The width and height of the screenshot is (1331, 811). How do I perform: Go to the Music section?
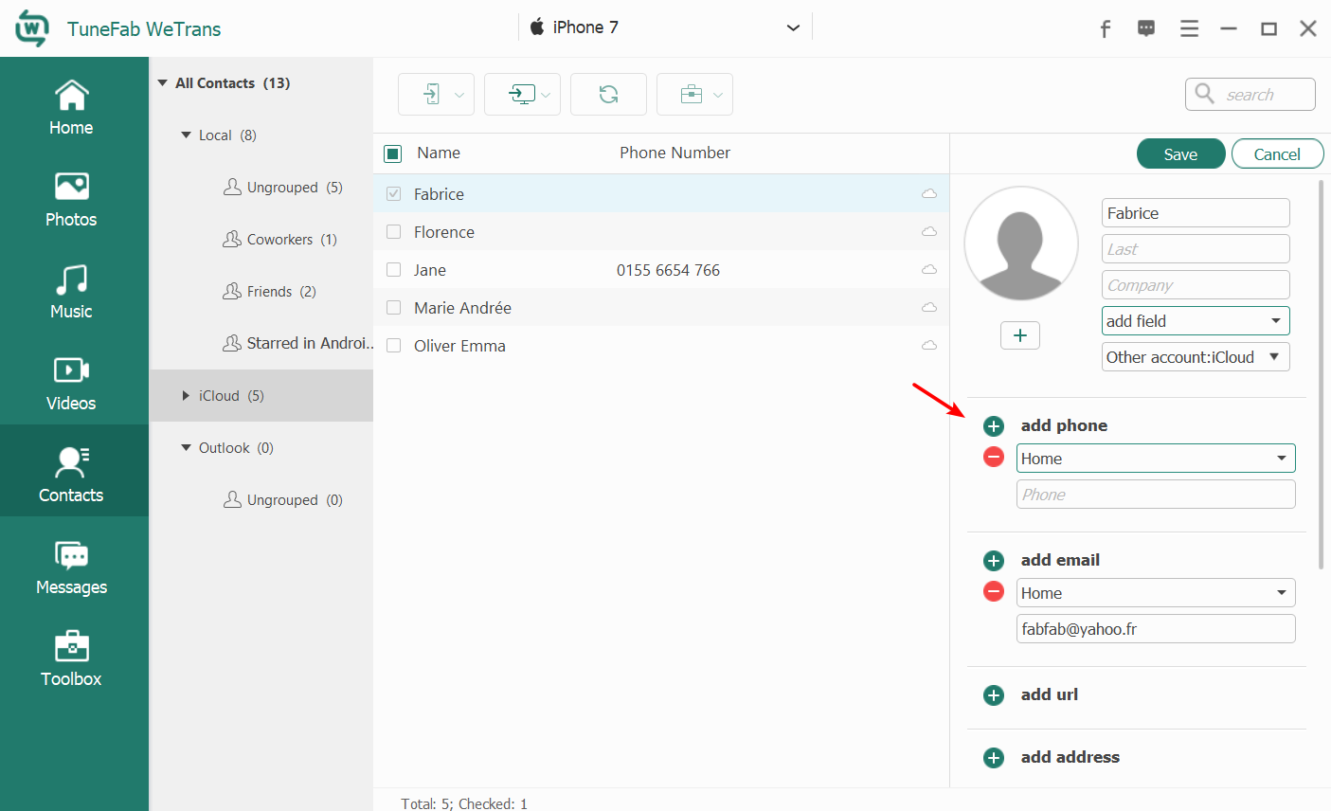coord(72,291)
